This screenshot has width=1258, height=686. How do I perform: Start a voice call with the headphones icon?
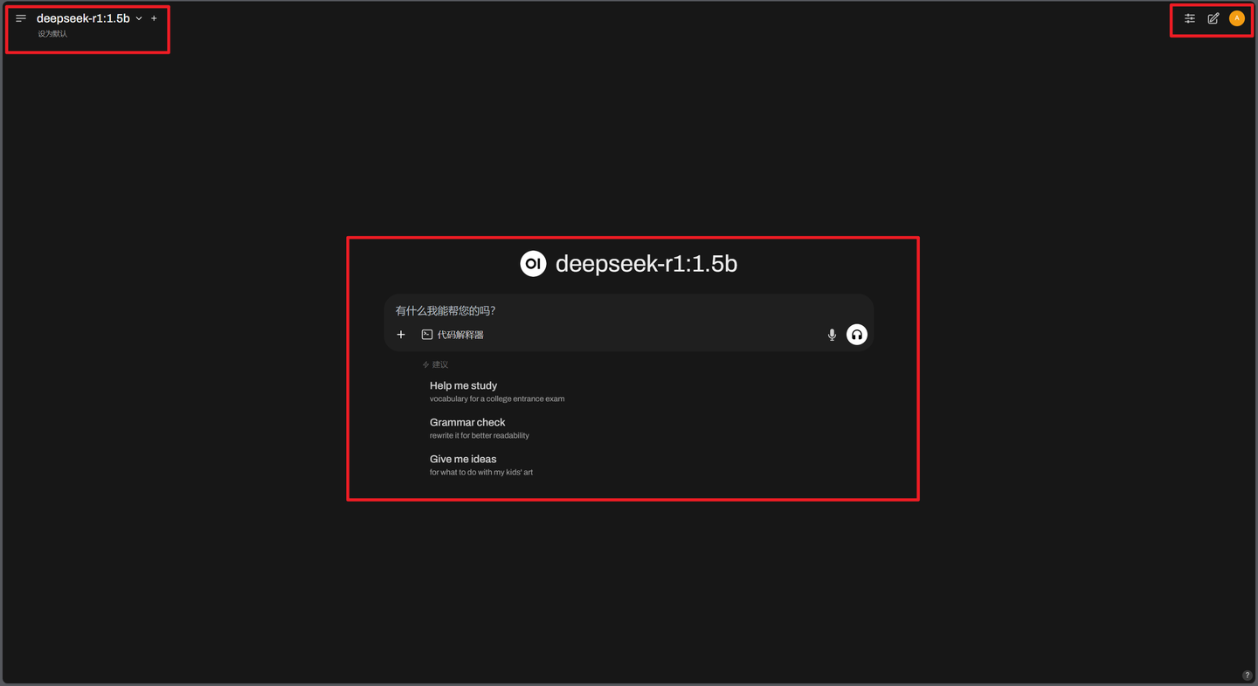point(856,334)
